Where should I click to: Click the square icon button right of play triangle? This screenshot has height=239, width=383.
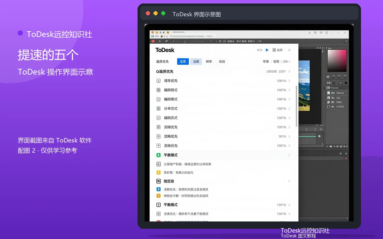274,50
